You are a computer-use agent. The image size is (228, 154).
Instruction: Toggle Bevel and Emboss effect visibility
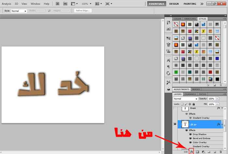[x=191, y=138]
